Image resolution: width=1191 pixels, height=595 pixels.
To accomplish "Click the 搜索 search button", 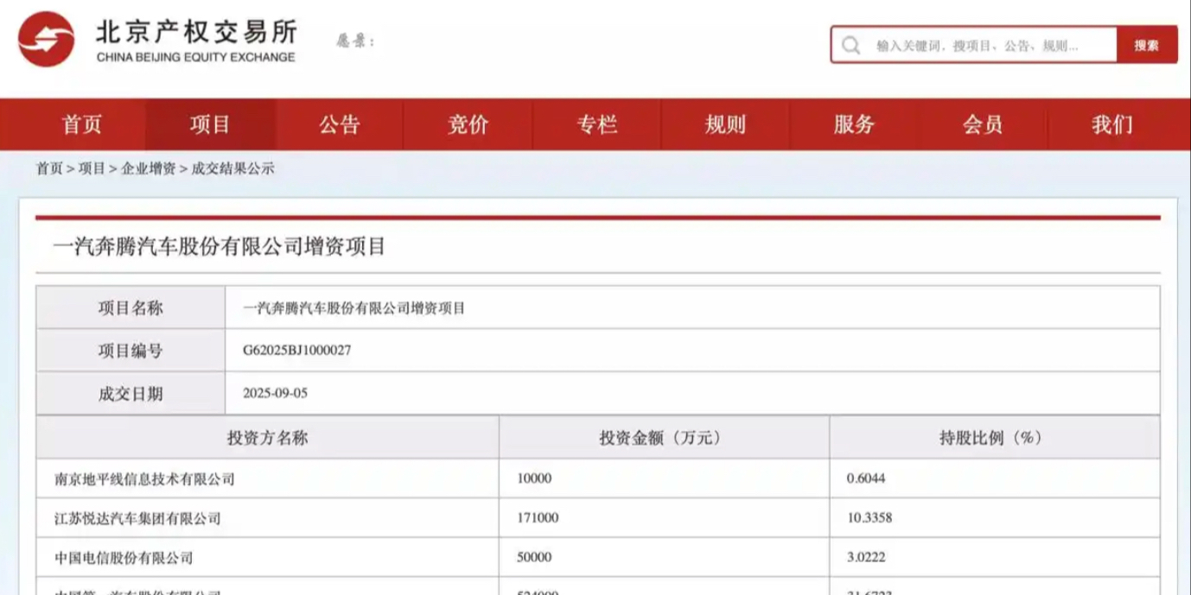I will click(1147, 45).
